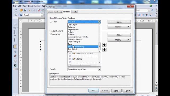Click the third right-toolbar icon, before the last
170x96 pixels.
click(x=146, y=15)
